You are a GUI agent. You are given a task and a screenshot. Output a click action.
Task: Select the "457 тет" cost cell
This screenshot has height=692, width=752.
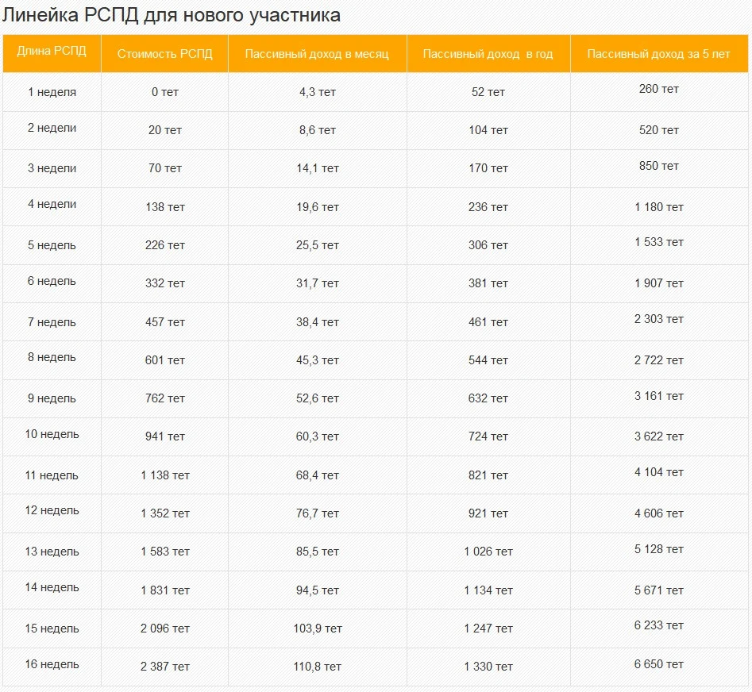pos(165,322)
